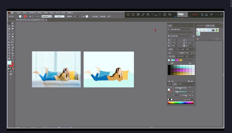Screen dimensions: 232x133
Task: Click the opacity percentage field in transparency panel
Action: [188, 53]
